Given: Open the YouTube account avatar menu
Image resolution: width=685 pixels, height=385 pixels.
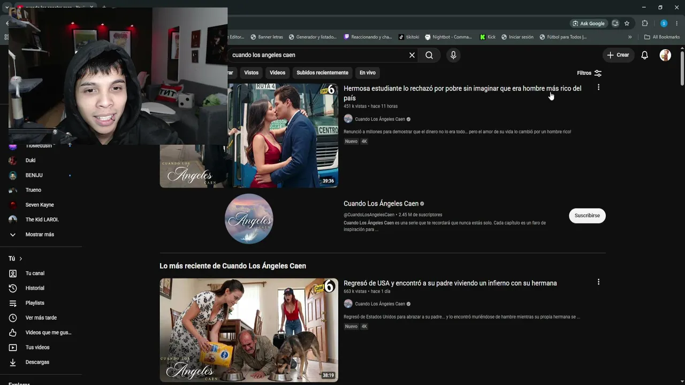Looking at the screenshot, I should click(x=665, y=55).
